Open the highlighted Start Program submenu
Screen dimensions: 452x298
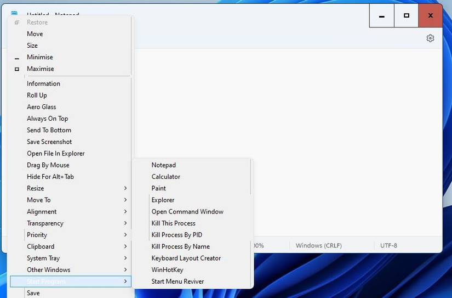pos(70,281)
